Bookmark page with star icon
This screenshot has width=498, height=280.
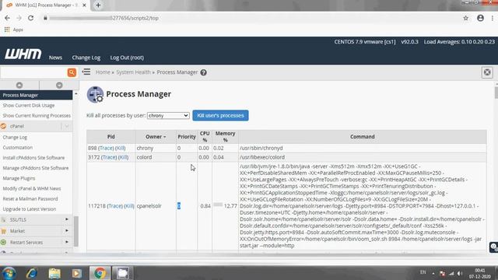[465, 18]
